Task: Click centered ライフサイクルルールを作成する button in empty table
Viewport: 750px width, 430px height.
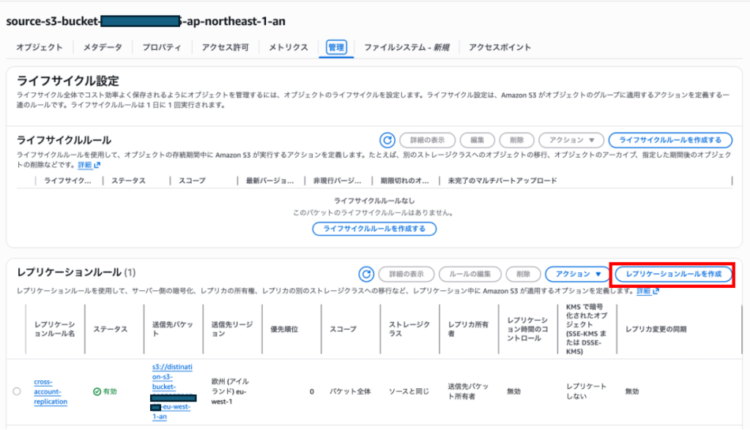Action: click(x=374, y=229)
